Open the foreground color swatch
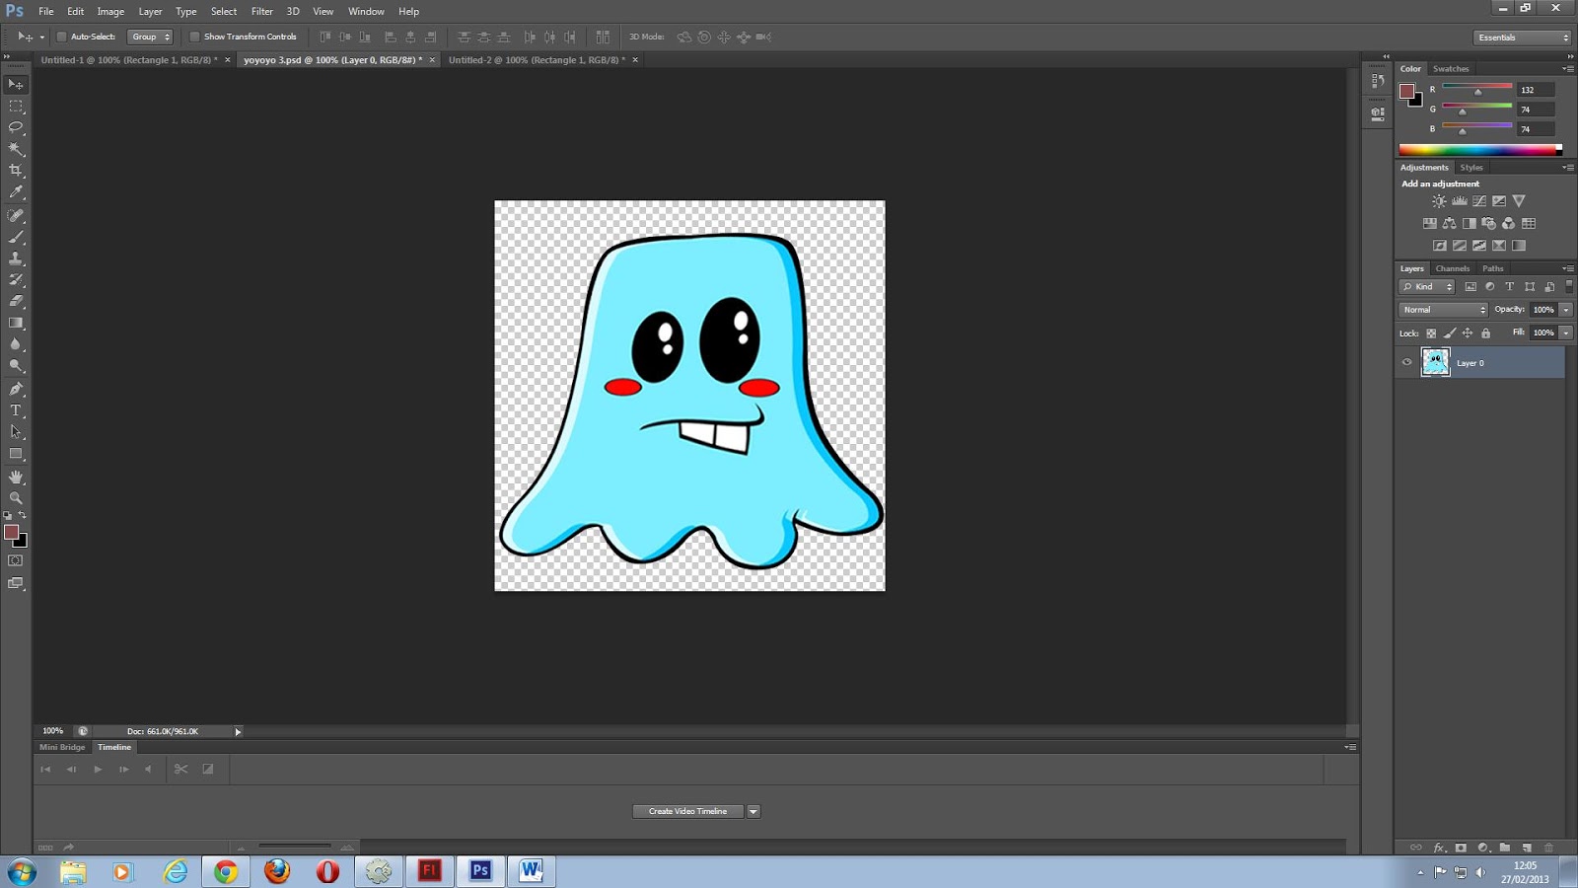The width and height of the screenshot is (1578, 888). [12, 533]
